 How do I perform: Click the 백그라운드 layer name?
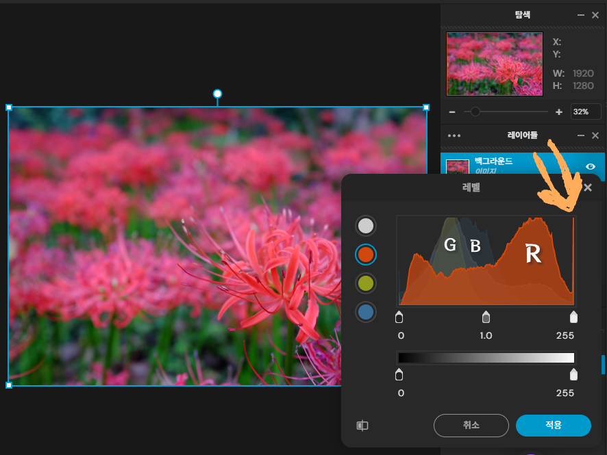[x=493, y=161]
